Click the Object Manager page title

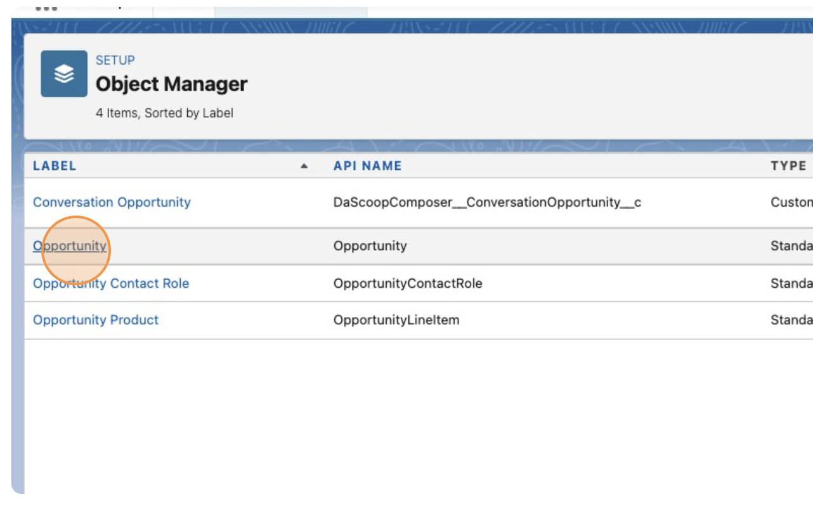pyautogui.click(x=172, y=84)
